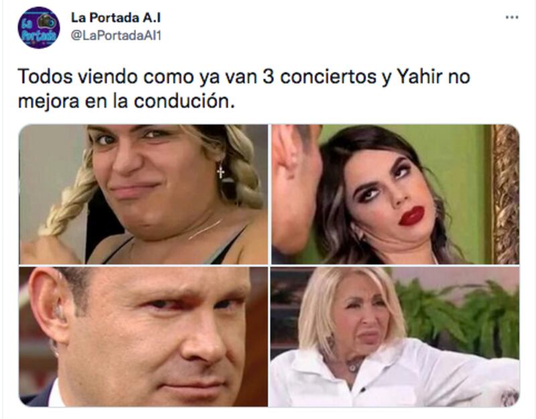536x419 pixels.
Task: Click the red lips of the dark-haired woman
Action: click(x=411, y=216)
